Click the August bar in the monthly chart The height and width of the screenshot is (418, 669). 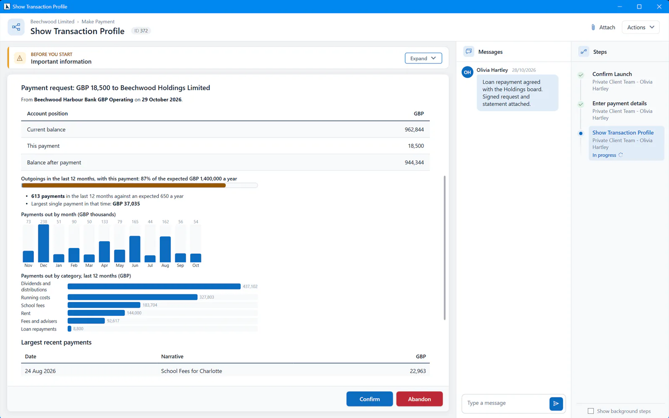pyautogui.click(x=165, y=249)
